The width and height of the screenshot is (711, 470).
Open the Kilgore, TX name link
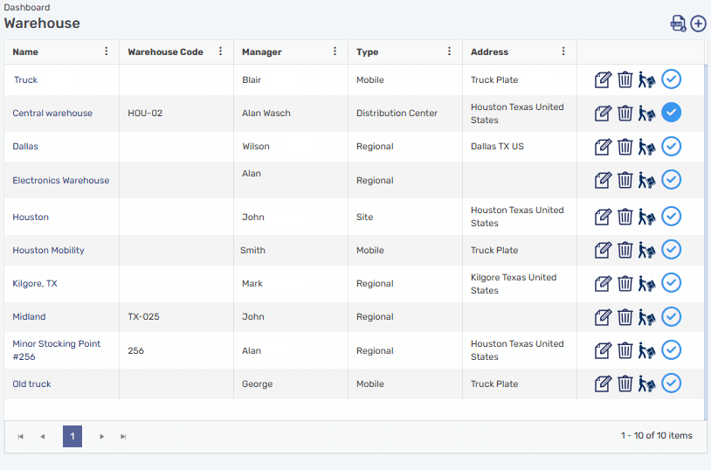point(34,284)
